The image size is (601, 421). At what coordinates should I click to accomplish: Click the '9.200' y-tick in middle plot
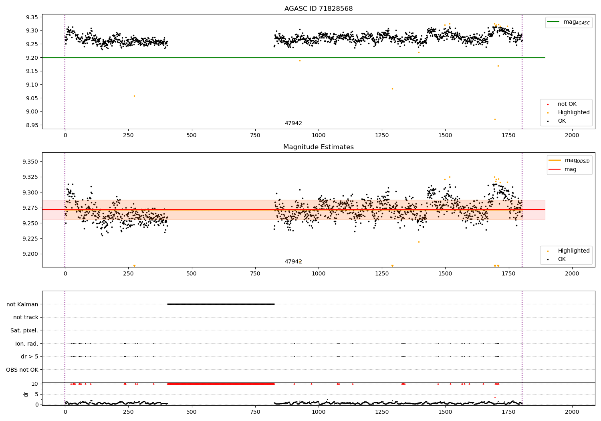[30, 254]
